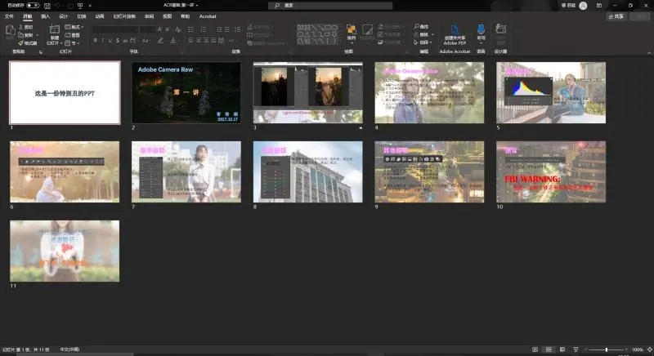Click the Copy button

tap(25, 35)
